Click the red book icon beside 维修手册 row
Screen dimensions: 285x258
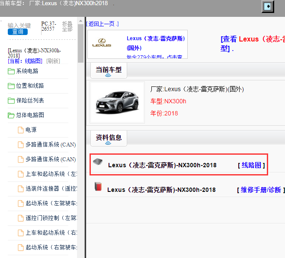tap(98, 187)
